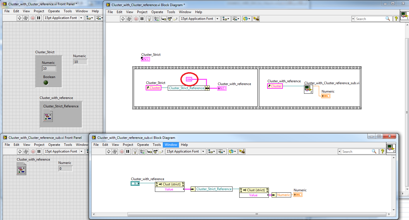Open the Operate menu in main Block Diagram window
This screenshot has height=220, width=409.
157,12
